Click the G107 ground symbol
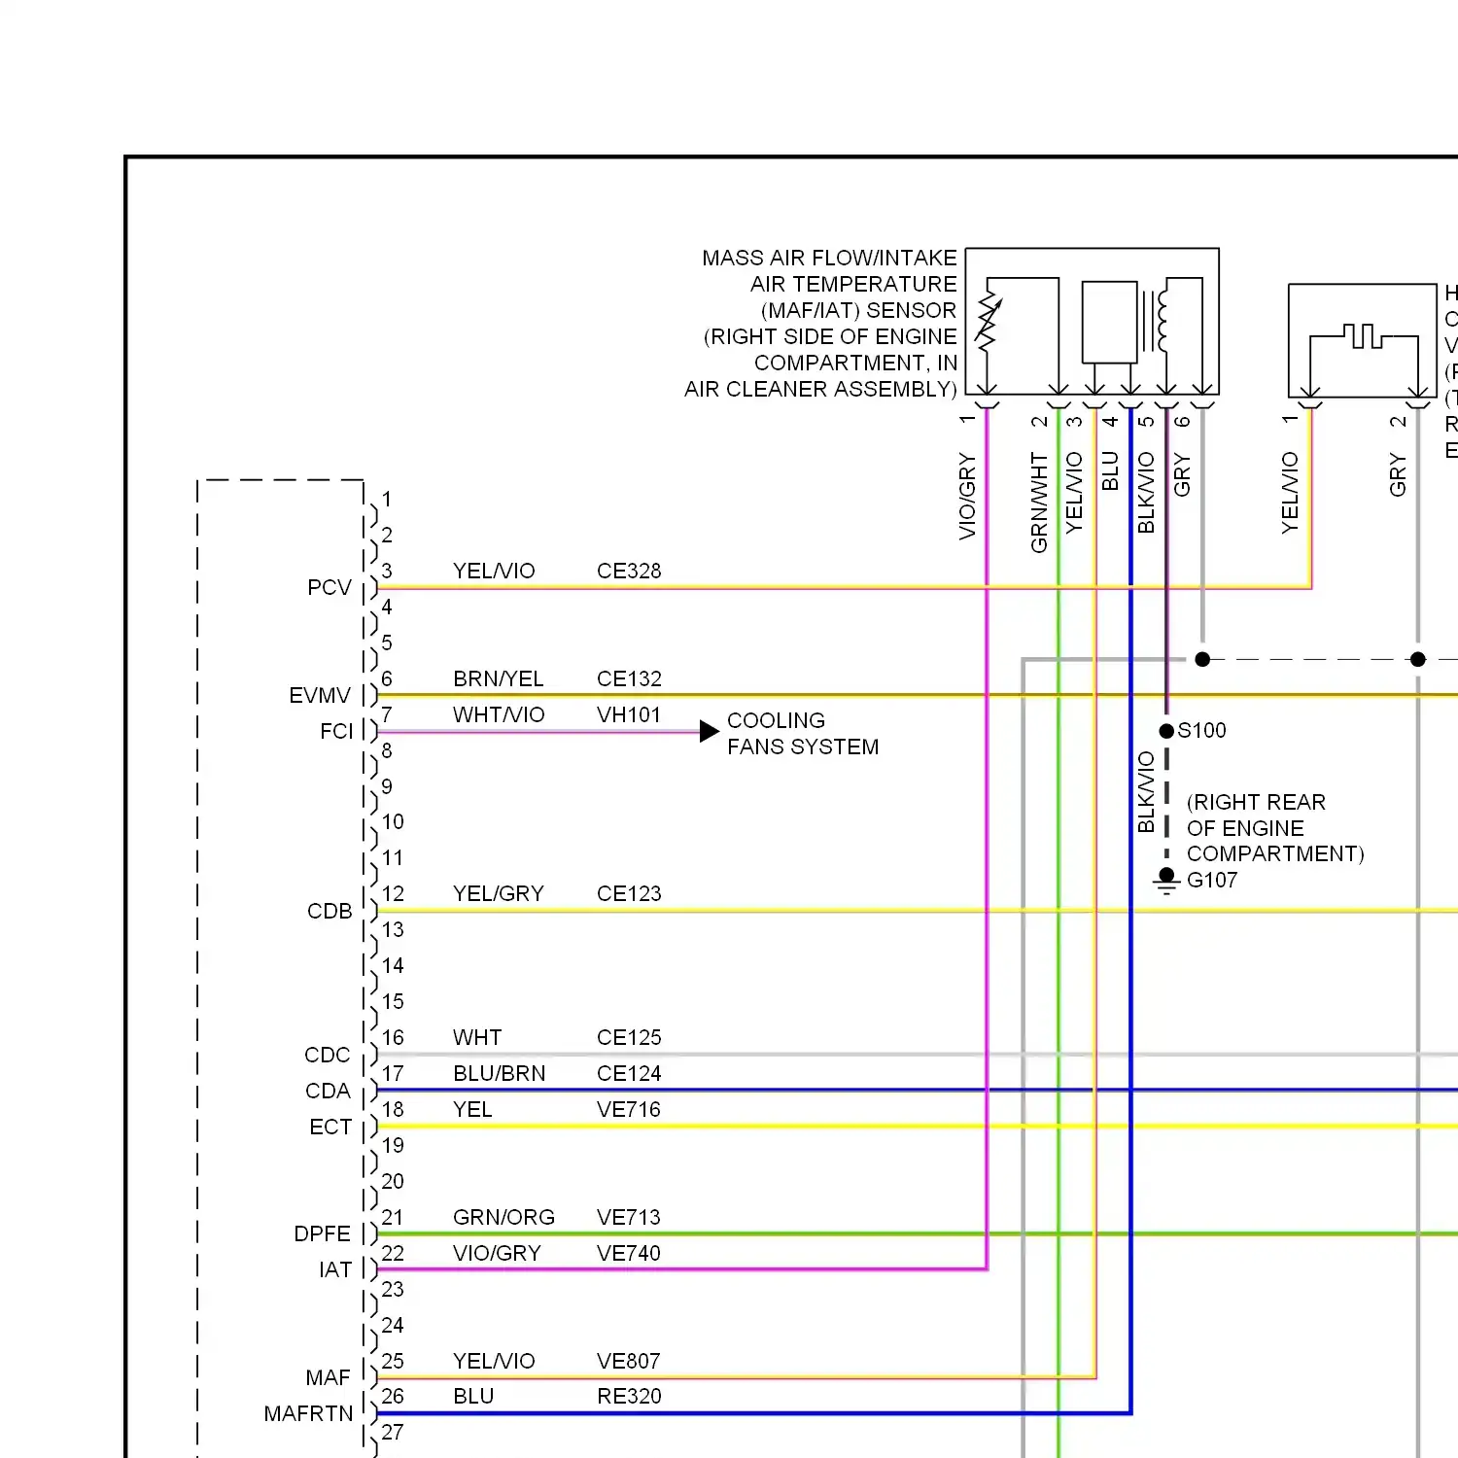This screenshot has width=1458, height=1458. (1166, 881)
